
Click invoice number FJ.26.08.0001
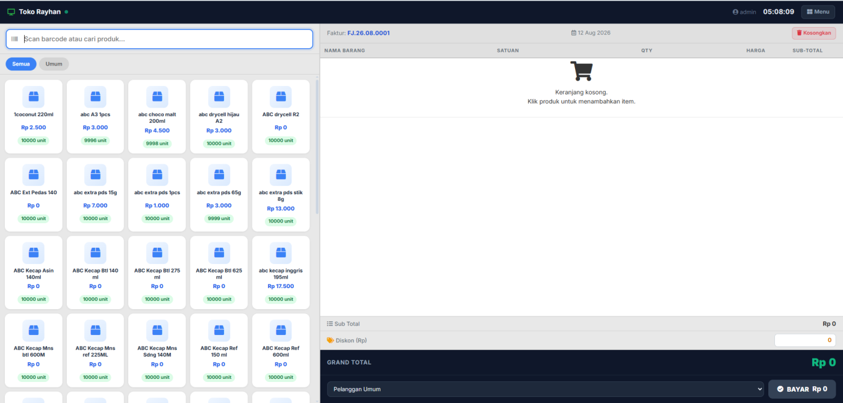tap(369, 33)
